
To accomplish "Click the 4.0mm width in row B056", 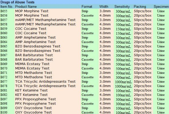I will pyautogui.click(x=105, y=16).
